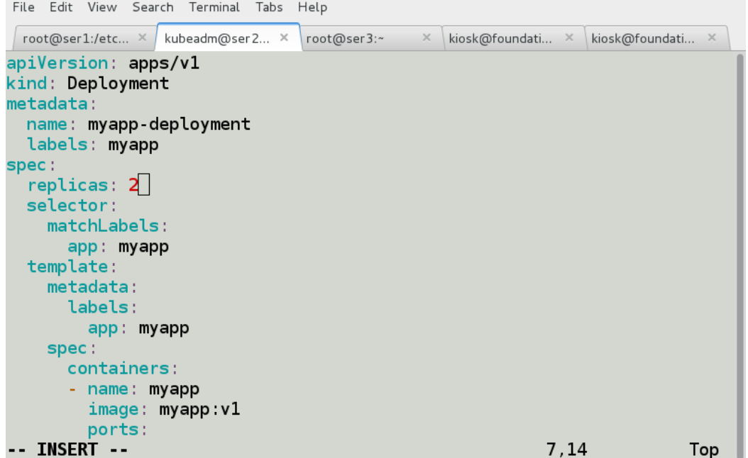Click 'myapp' on the '- name:' container line

coord(174,389)
